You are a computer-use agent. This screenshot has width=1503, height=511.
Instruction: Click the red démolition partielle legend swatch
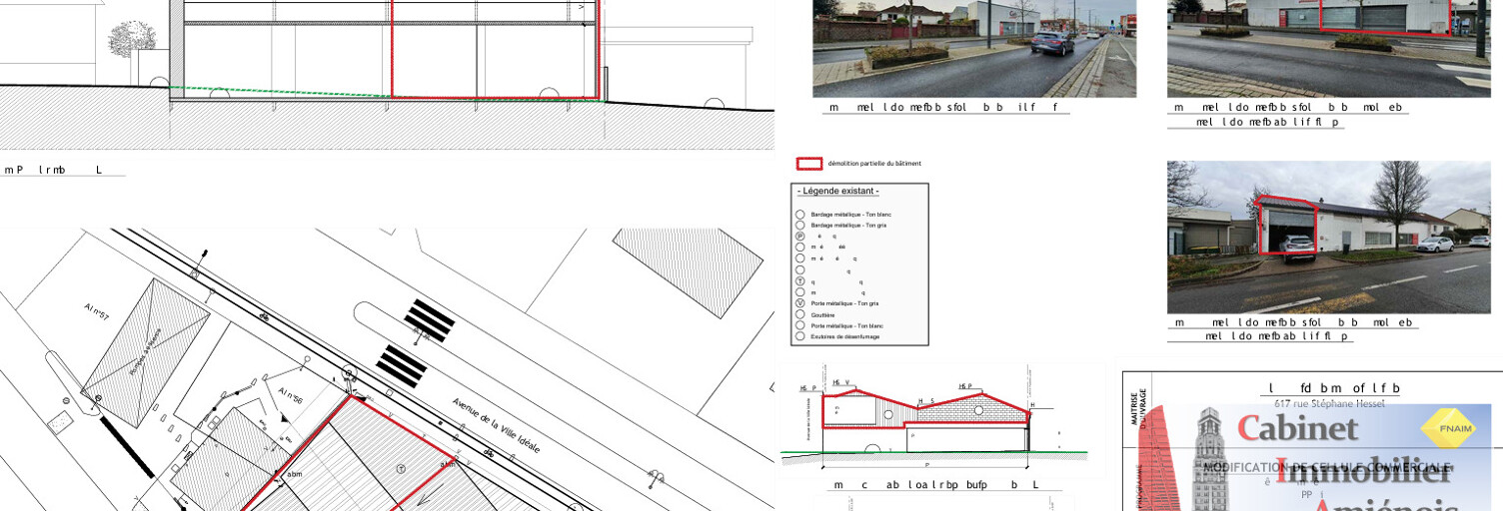point(808,163)
